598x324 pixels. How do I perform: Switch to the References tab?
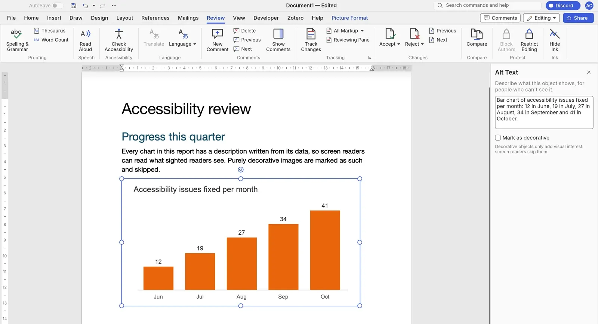point(155,18)
